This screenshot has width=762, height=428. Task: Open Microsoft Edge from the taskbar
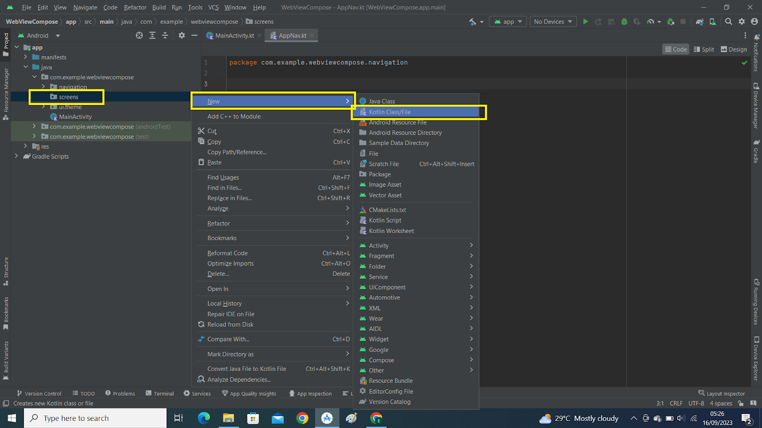tap(204, 418)
